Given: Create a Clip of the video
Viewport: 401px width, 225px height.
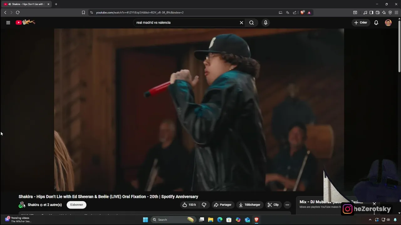Looking at the screenshot, I should coord(273,205).
